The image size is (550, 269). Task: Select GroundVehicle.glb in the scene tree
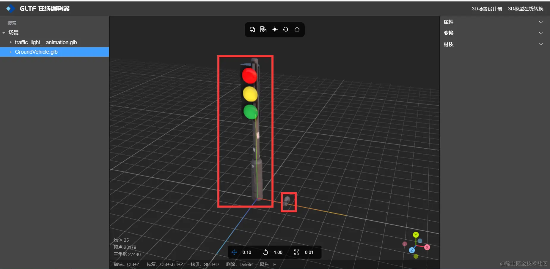(x=36, y=52)
